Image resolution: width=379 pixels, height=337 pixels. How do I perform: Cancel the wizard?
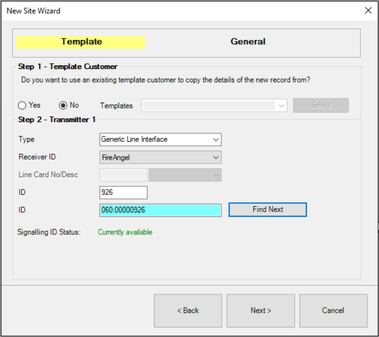coord(333,311)
